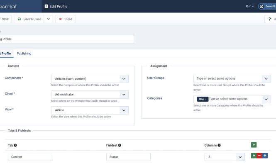
Task: Switch to the Publishing tab
Action: pos(24,54)
